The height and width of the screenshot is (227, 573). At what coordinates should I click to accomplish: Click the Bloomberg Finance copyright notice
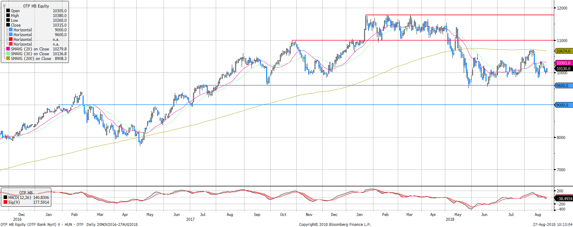335,224
